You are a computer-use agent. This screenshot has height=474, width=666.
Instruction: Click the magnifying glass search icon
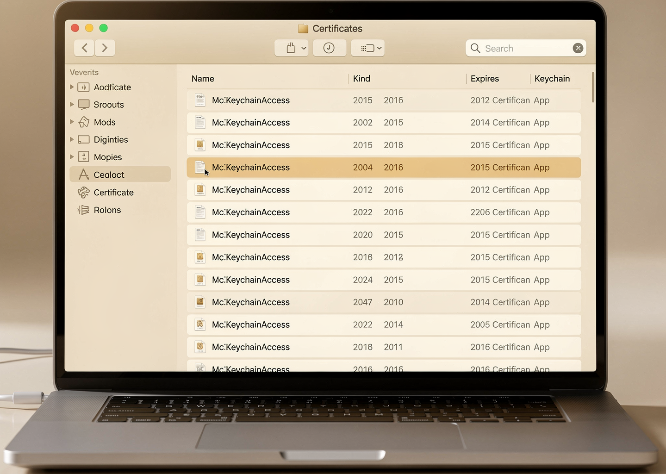tap(475, 48)
